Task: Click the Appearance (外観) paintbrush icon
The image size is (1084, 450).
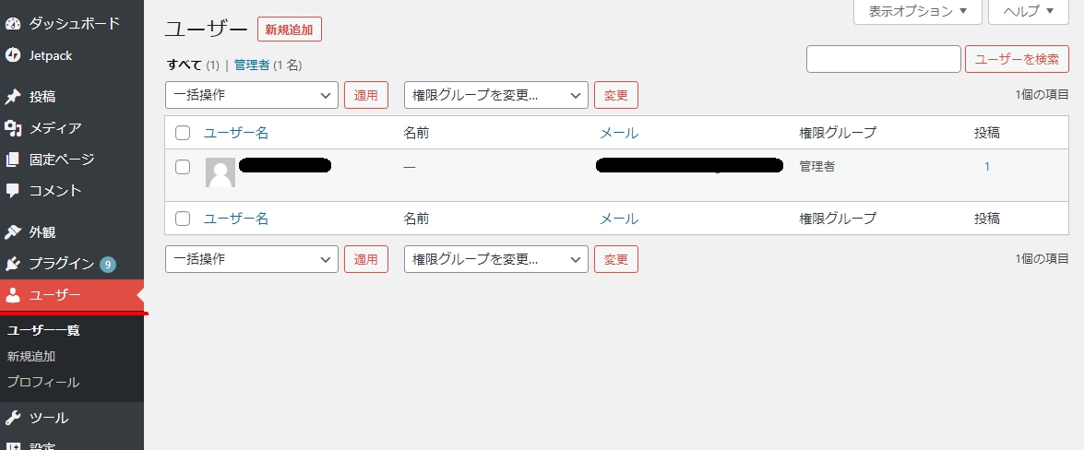Action: (12, 232)
